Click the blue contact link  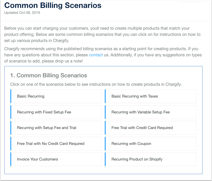96,55
